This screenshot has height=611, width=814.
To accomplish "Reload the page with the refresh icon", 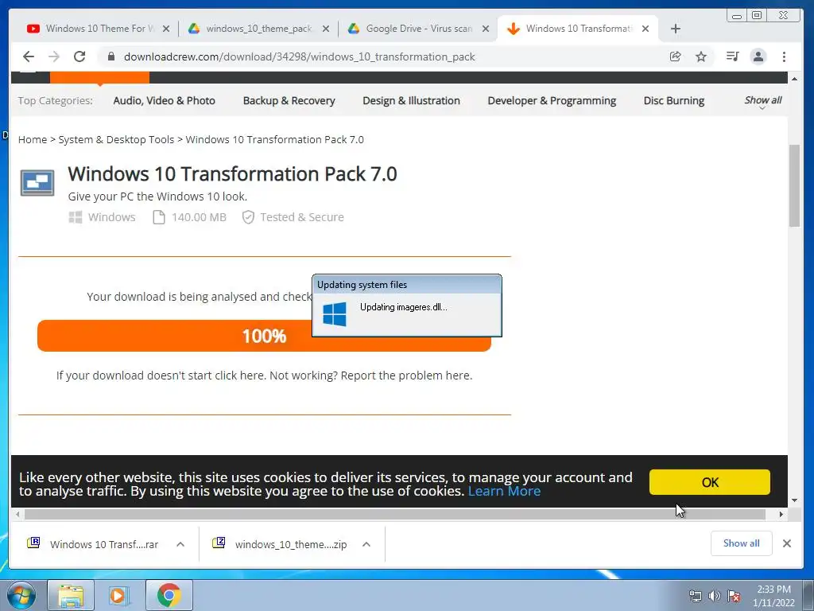I will [79, 56].
